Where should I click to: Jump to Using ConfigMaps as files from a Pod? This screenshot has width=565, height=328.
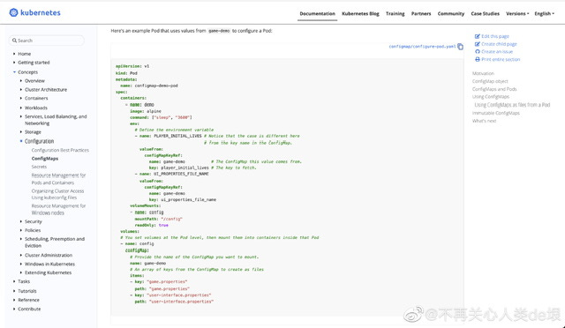[x=512, y=105]
